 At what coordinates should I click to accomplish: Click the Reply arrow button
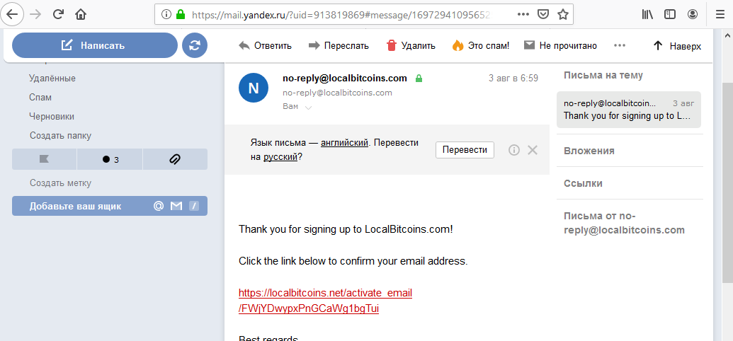(265, 46)
